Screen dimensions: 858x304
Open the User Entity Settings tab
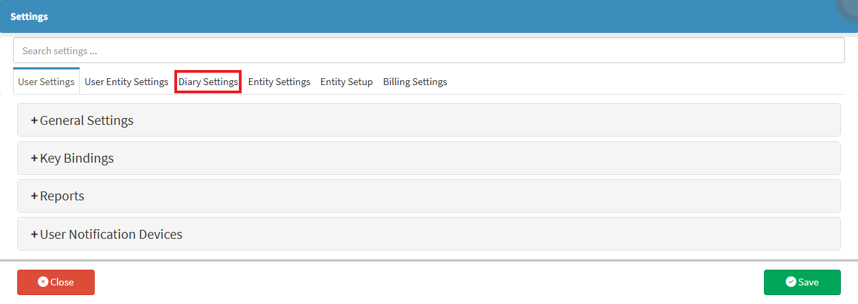[126, 82]
